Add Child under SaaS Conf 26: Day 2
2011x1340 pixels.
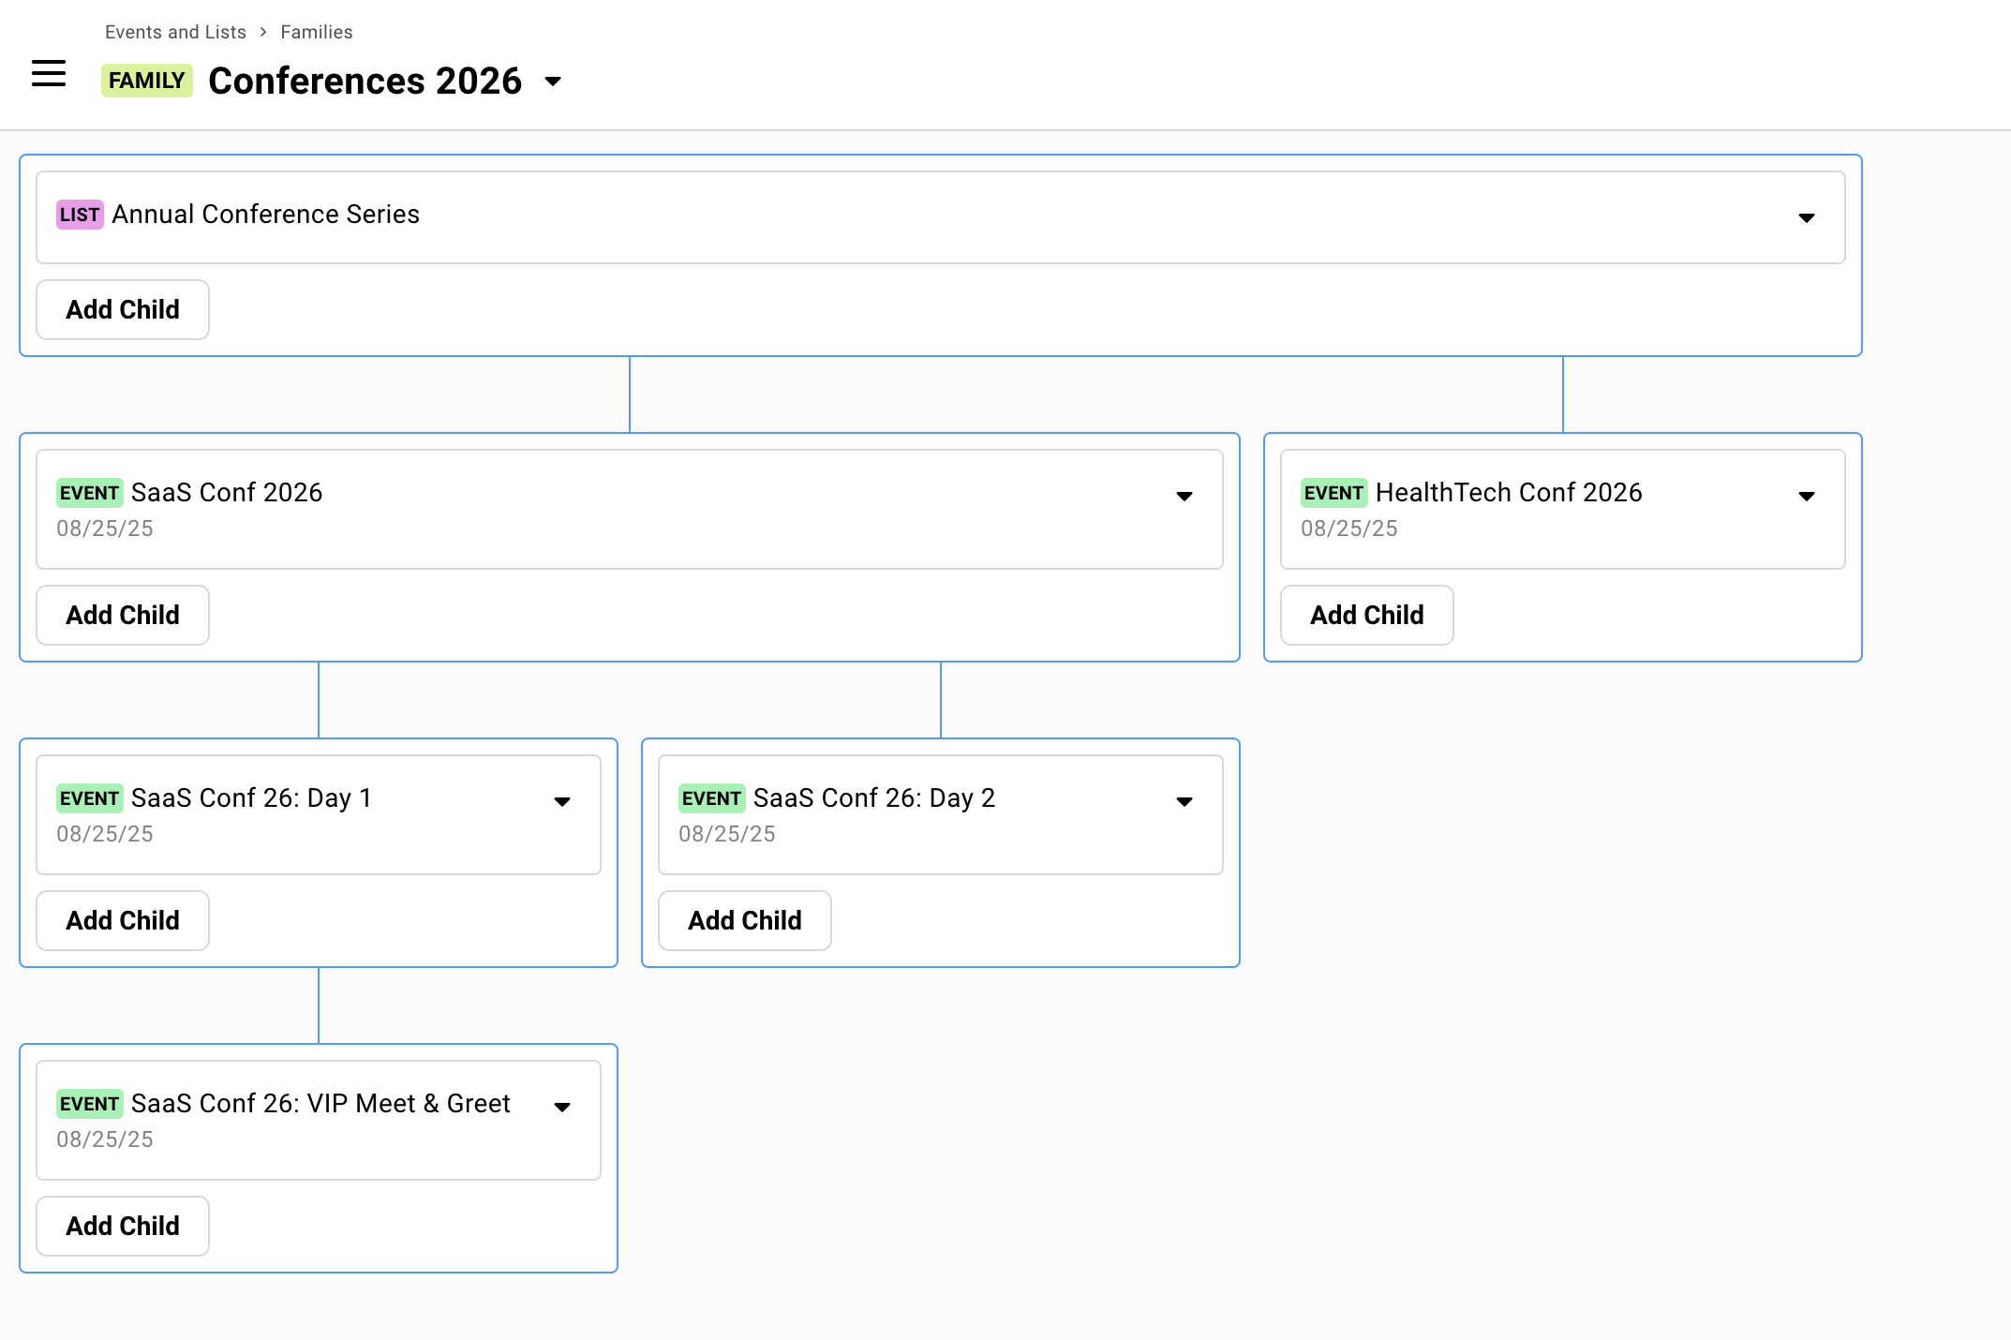[x=744, y=920]
